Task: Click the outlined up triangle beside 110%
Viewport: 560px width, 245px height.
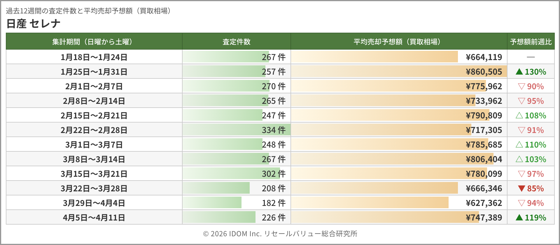Action: [519, 145]
